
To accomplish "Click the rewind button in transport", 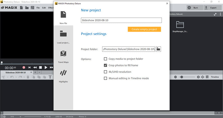I will pos(35,68).
